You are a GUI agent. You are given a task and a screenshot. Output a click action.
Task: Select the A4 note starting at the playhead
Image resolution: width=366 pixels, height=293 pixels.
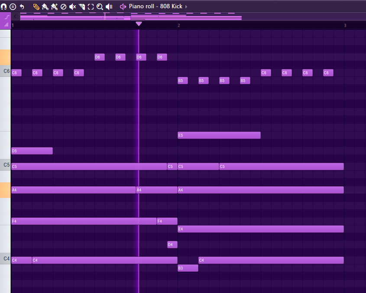157,190
